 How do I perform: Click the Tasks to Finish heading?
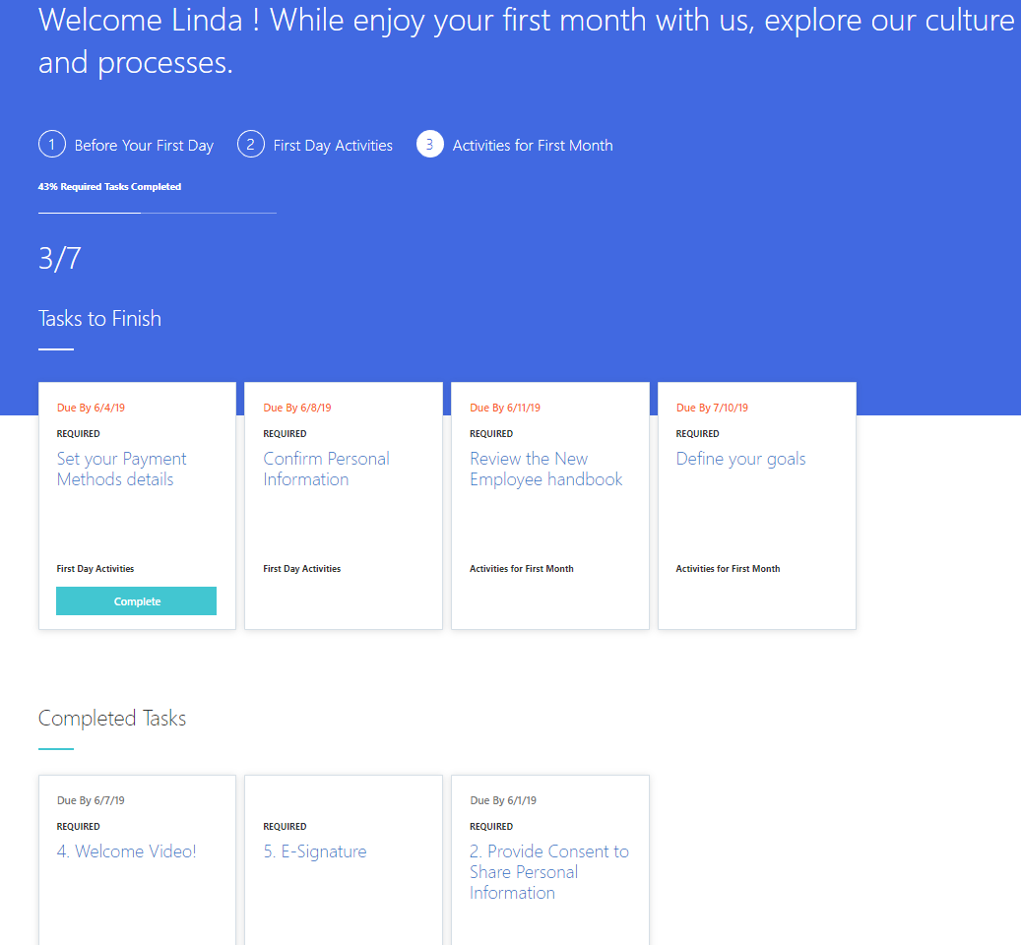(99, 319)
